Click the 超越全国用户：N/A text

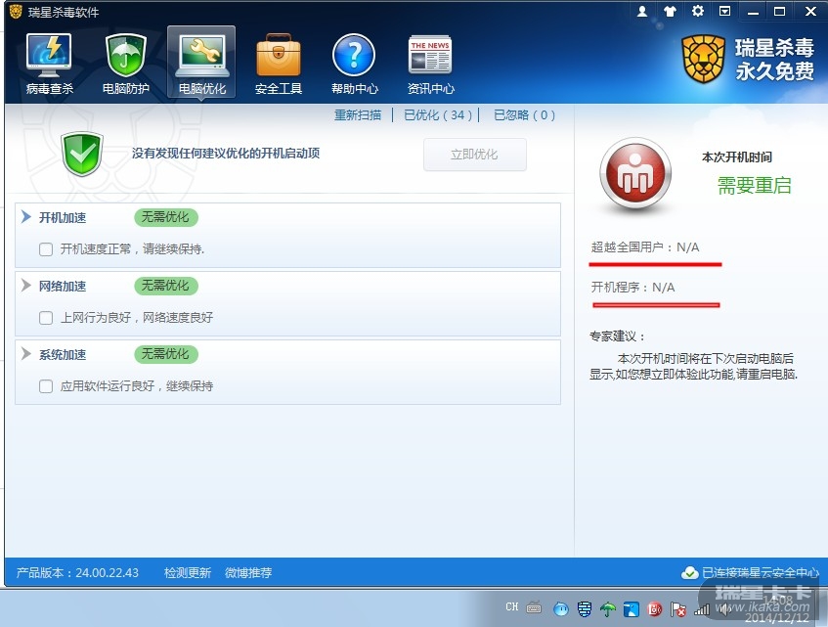(x=645, y=246)
